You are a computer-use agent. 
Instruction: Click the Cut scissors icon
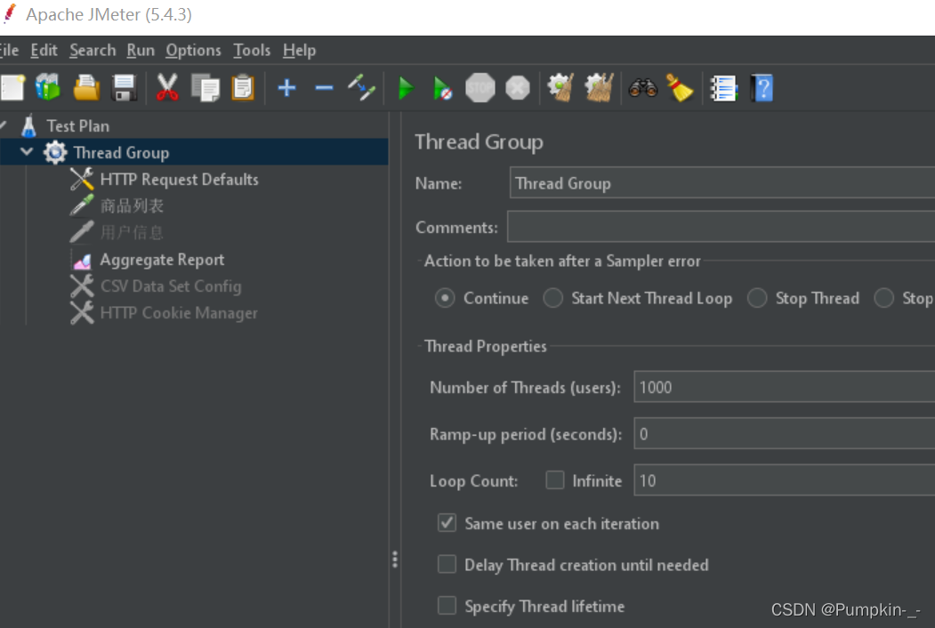tap(167, 88)
